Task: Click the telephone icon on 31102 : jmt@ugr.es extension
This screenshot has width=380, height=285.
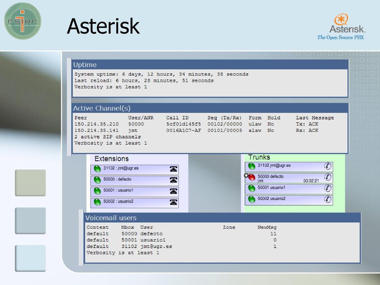Action: point(173,169)
